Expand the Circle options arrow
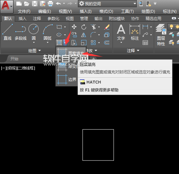This screenshot has height=174, width=179. (34, 43)
